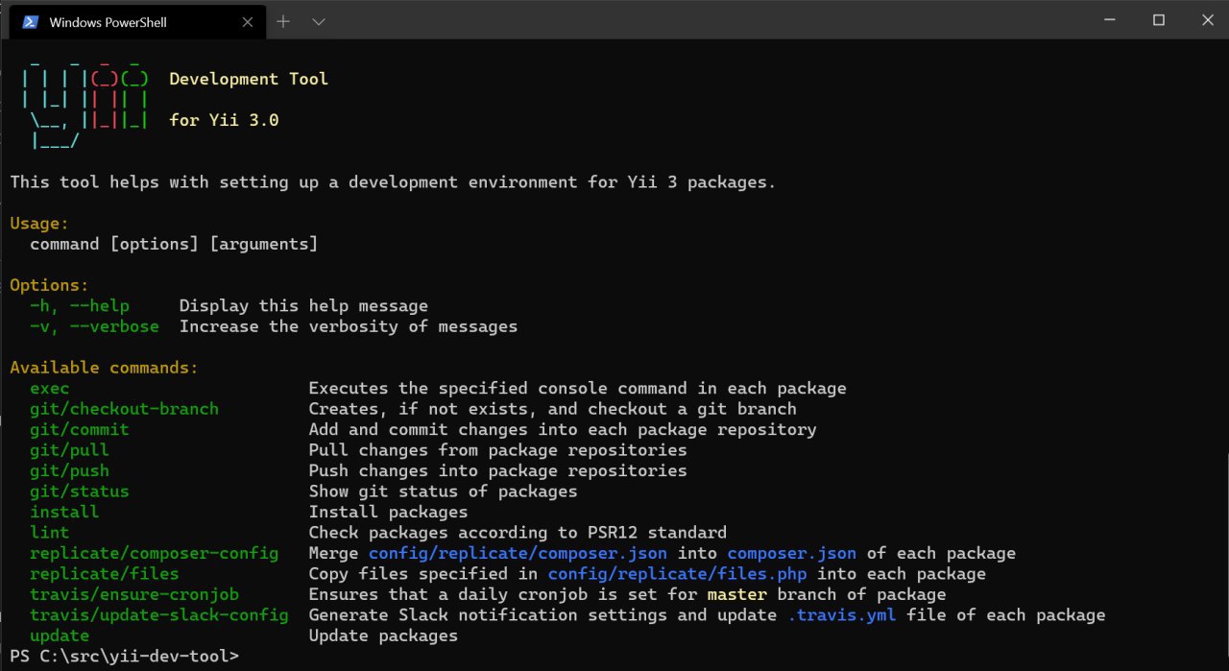The height and width of the screenshot is (671, 1229).
Task: Click the 'travis/ensure-cronjob' command
Action: click(x=134, y=595)
